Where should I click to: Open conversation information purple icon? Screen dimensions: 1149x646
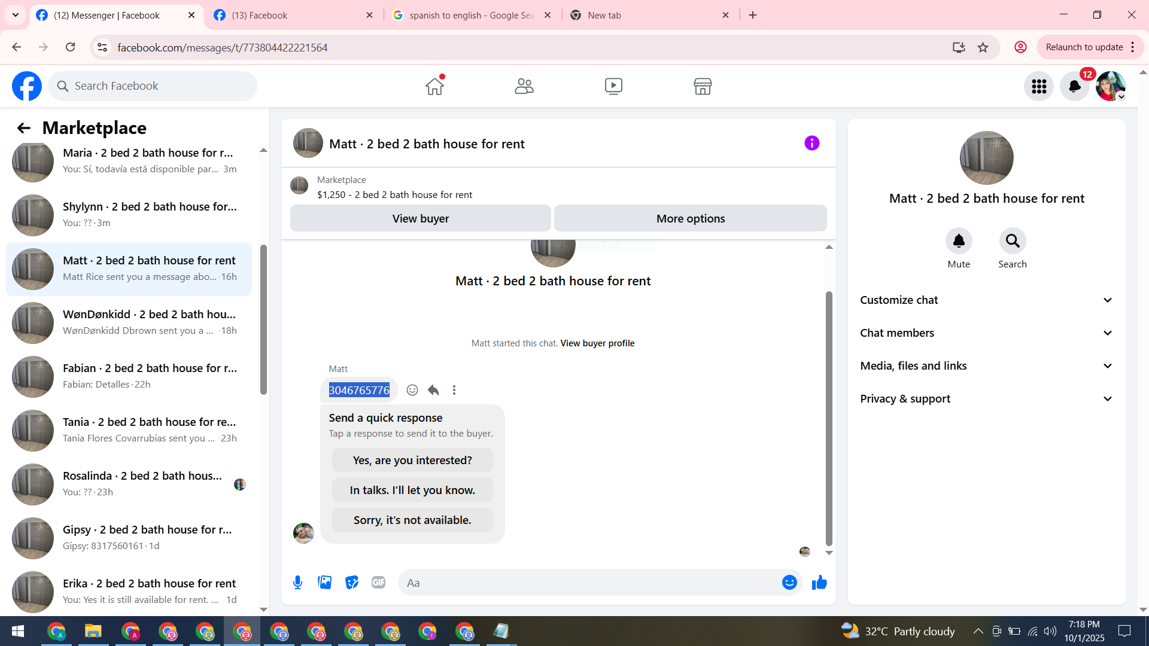pos(812,143)
